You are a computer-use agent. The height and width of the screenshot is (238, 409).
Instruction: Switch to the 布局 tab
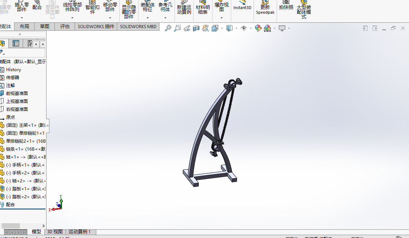tap(25, 26)
